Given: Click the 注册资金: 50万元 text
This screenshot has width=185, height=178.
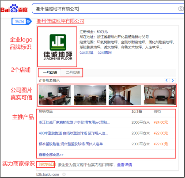Looking at the screenshot, I should (x=94, y=32).
